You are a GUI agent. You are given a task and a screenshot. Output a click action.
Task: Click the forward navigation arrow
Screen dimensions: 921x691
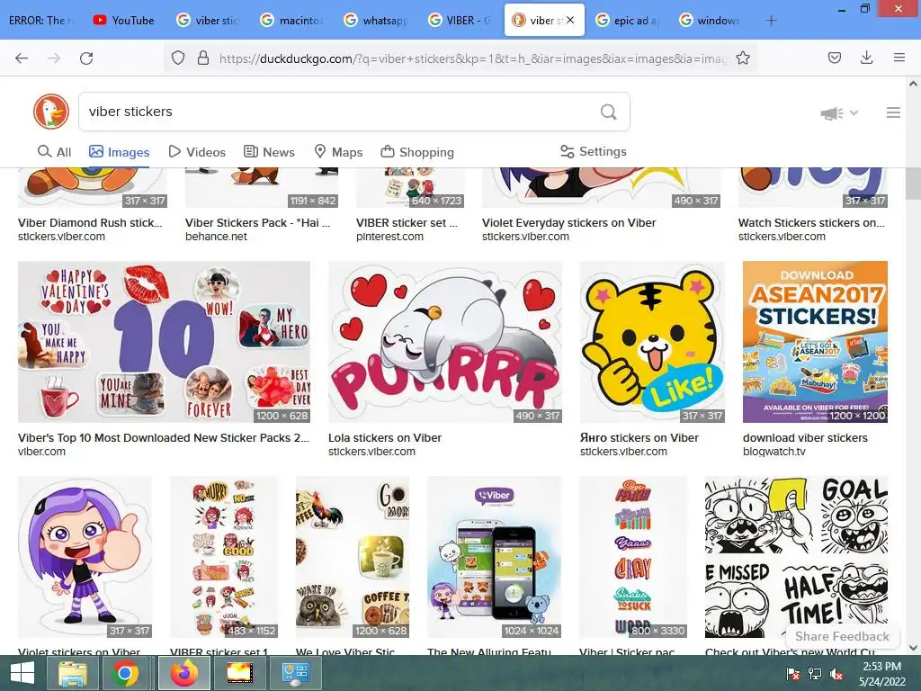pyautogui.click(x=54, y=58)
